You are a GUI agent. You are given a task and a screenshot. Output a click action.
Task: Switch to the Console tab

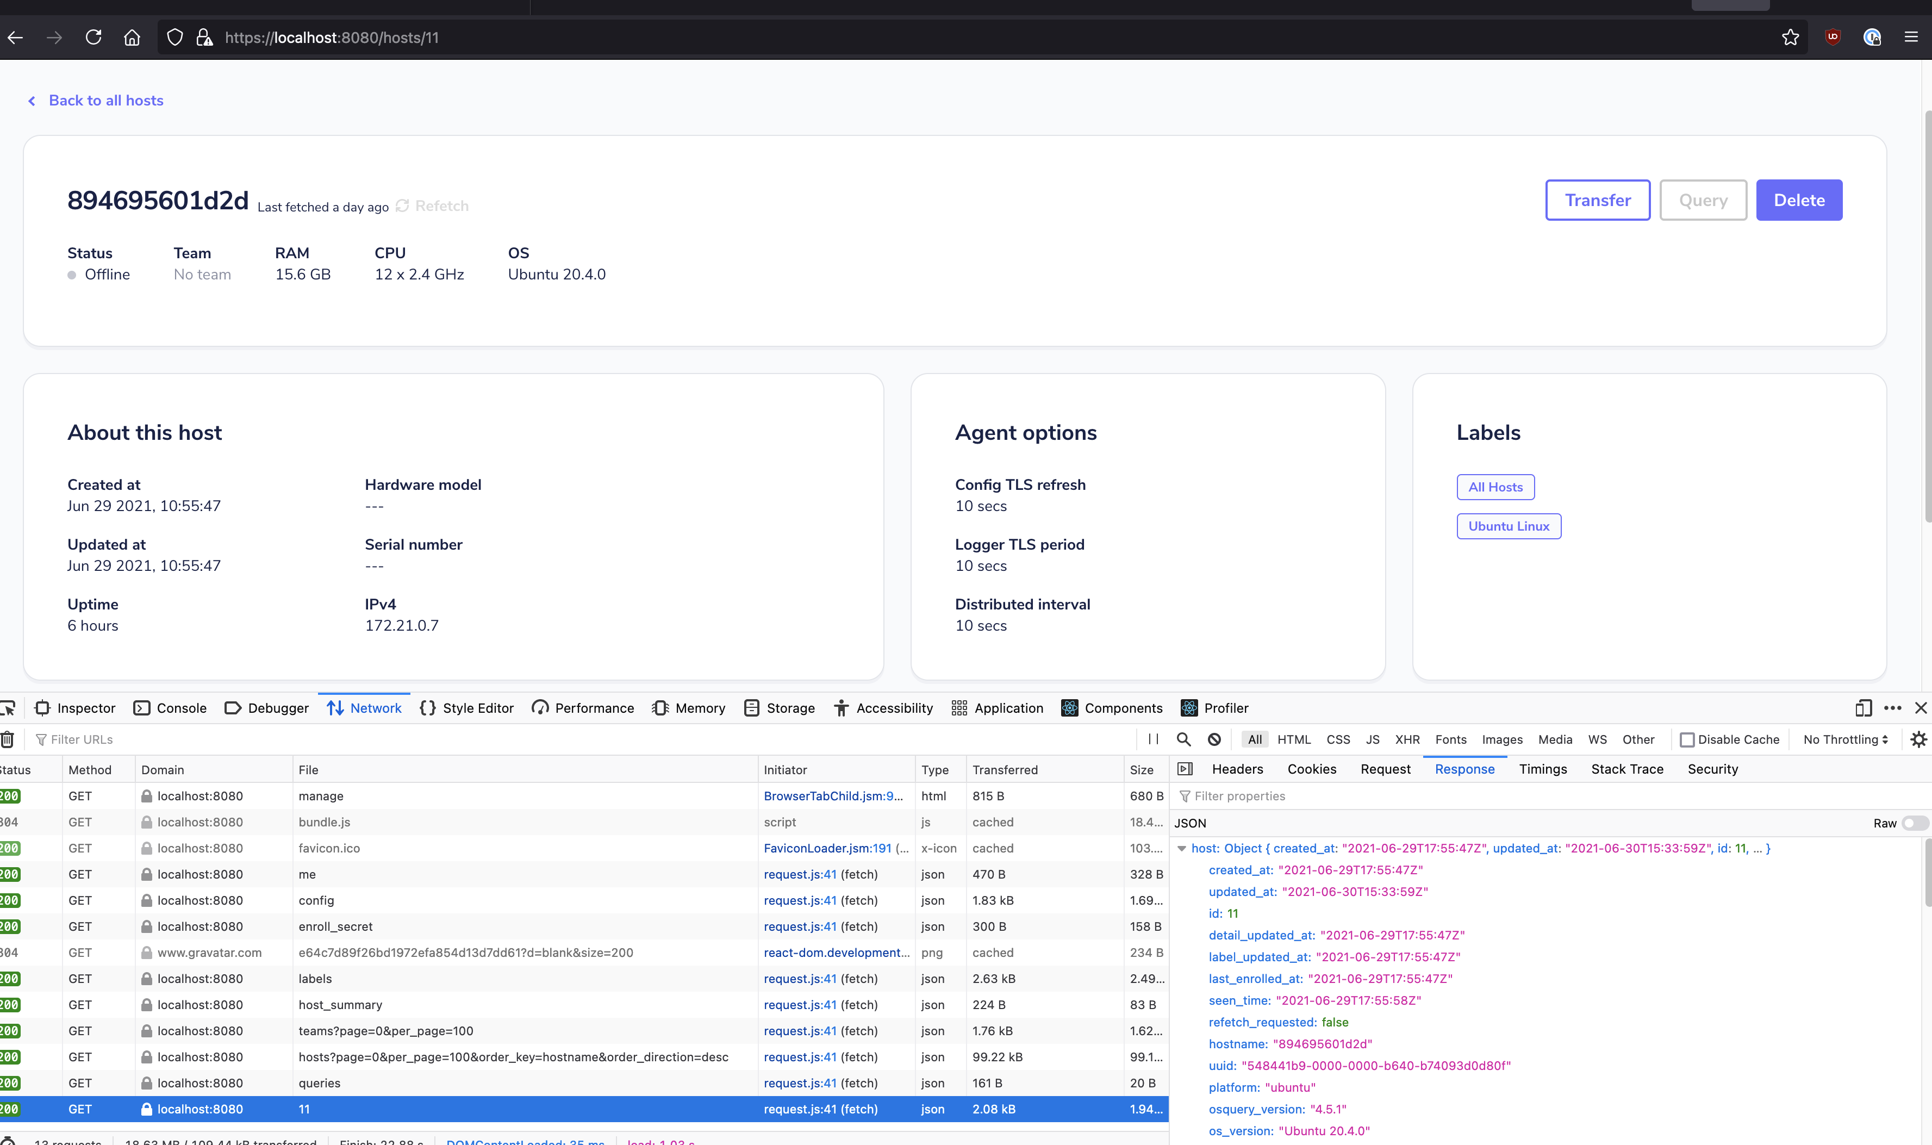[x=170, y=707]
